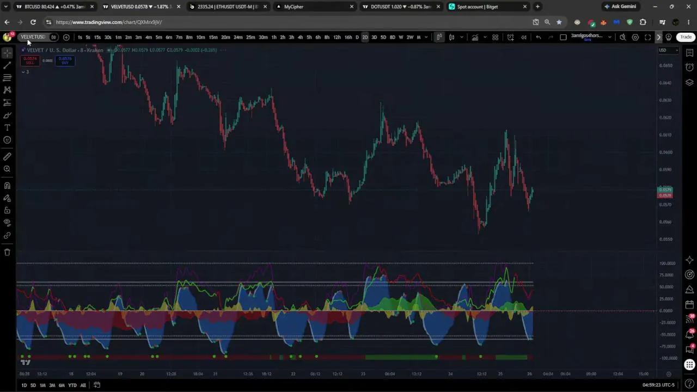This screenshot has width=697, height=392.
Task: Open the candle chart style dropdown
Action: point(462,37)
